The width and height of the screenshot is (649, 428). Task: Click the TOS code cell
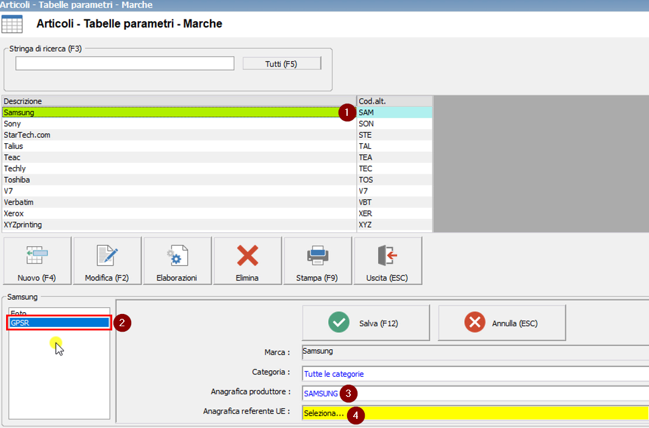point(395,180)
